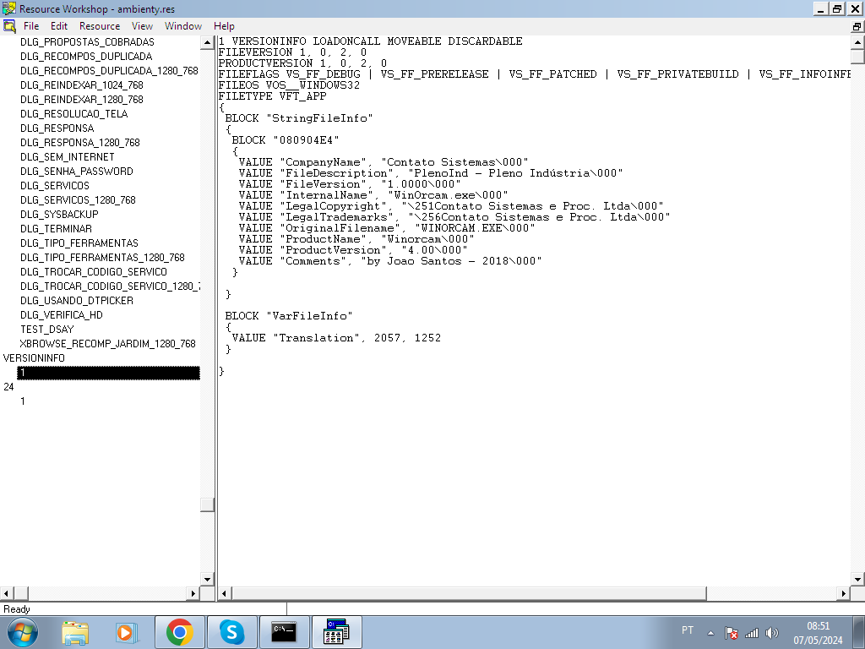Open the Windows Start button
This screenshot has height=649, width=865.
(23, 632)
